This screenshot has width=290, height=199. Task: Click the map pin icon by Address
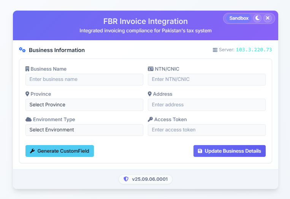(x=150, y=94)
